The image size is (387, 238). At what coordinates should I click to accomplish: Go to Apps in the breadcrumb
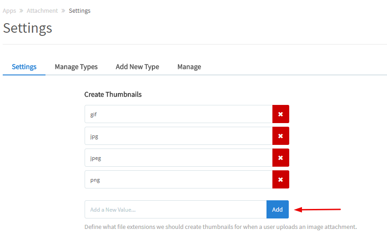(9, 10)
